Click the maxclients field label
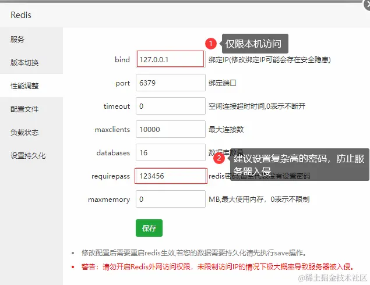This screenshot has height=285, width=370. pyautogui.click(x=112, y=130)
